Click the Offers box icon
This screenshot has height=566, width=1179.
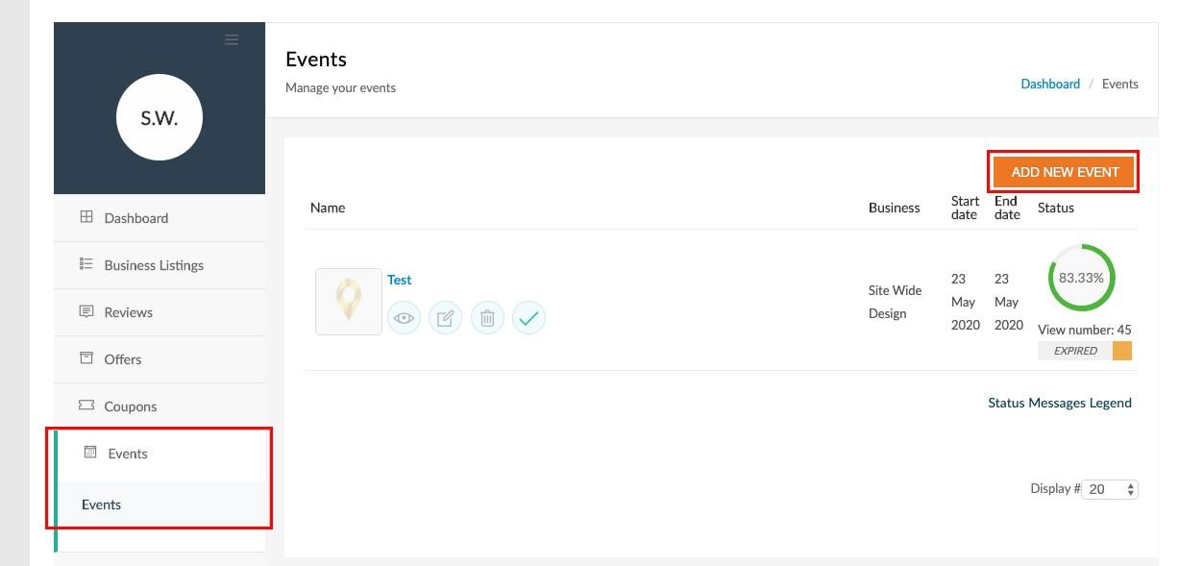pyautogui.click(x=86, y=358)
